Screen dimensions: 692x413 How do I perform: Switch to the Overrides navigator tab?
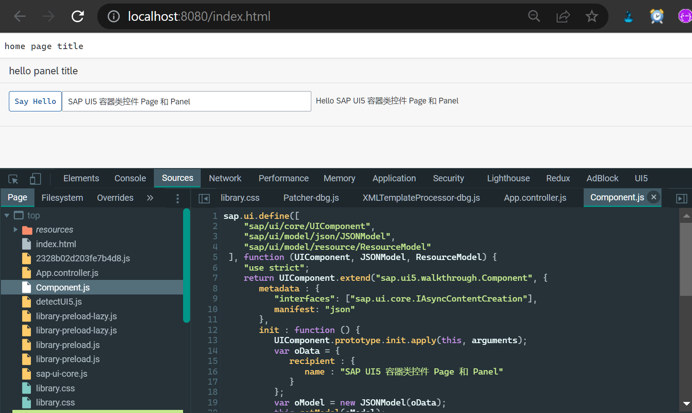115,198
